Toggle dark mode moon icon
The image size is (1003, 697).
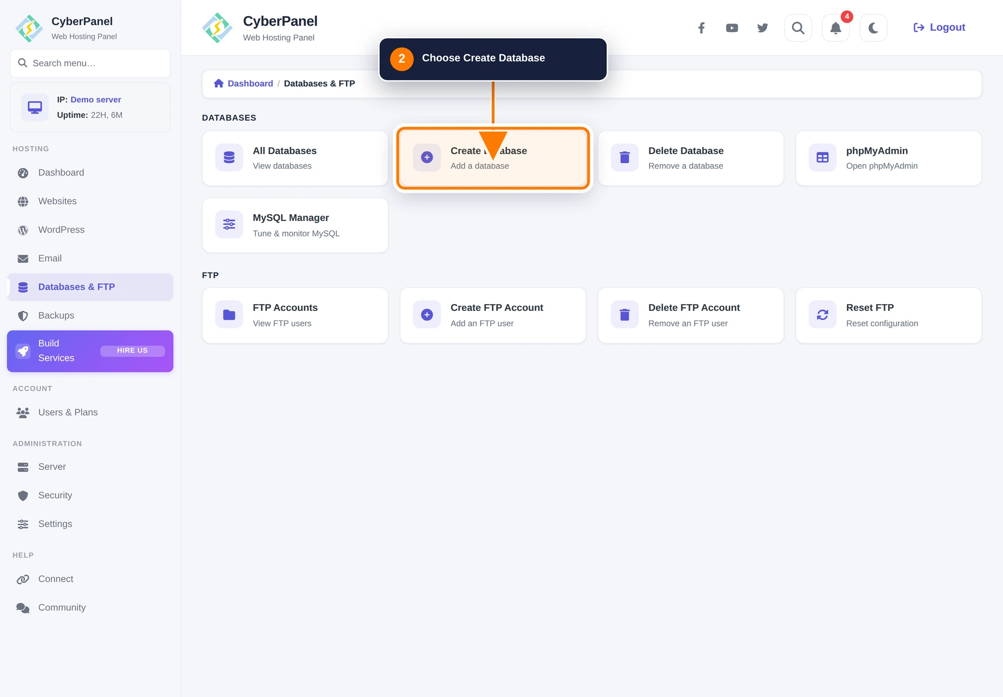(873, 28)
